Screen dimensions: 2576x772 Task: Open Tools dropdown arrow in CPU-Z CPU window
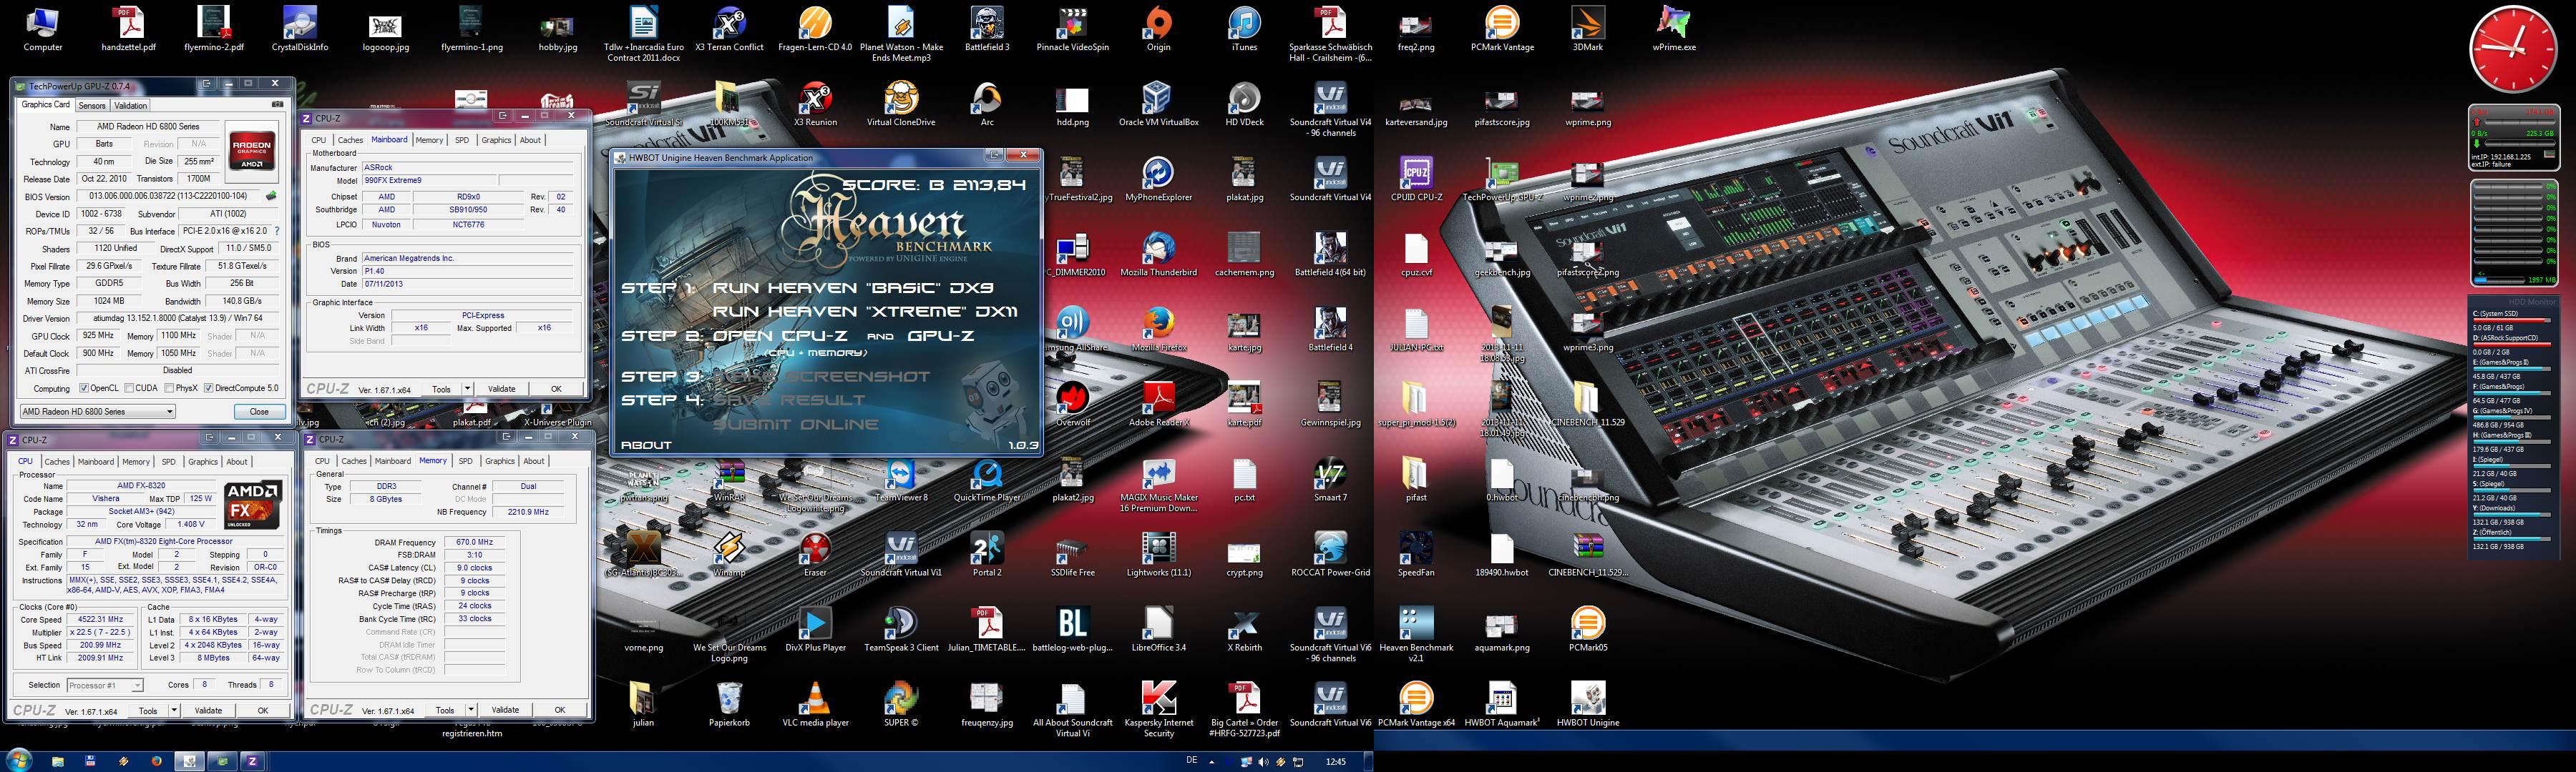174,710
